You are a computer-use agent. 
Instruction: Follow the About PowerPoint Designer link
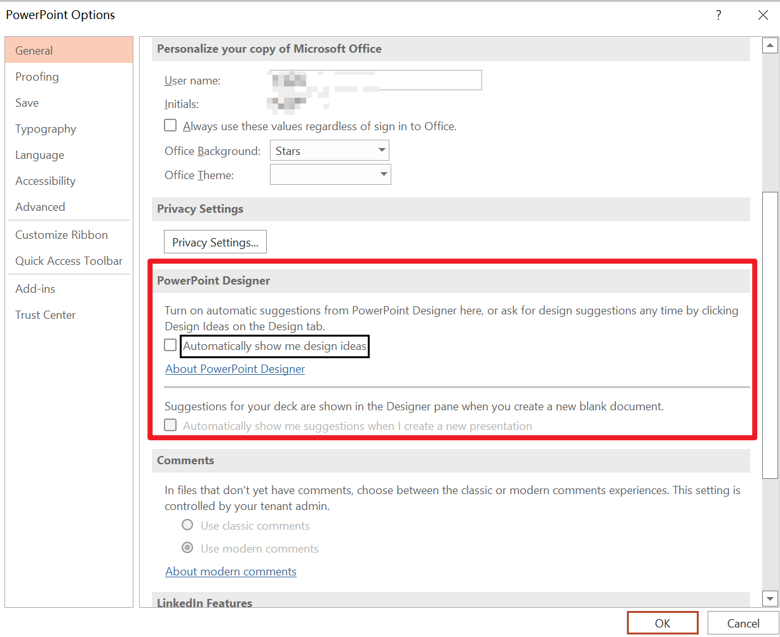(x=234, y=368)
